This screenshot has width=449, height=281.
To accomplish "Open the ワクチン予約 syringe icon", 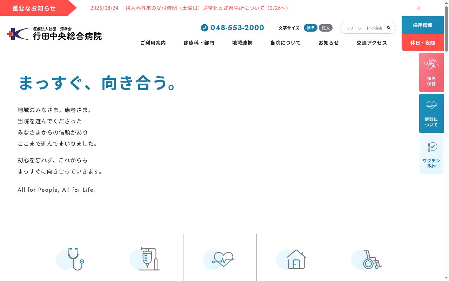I will point(432,146).
